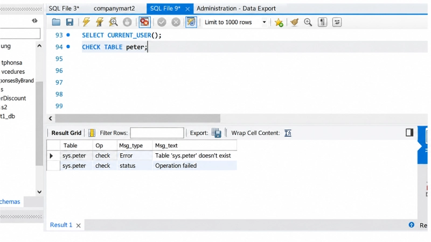Select the vcedures tree item

[x=13, y=72]
